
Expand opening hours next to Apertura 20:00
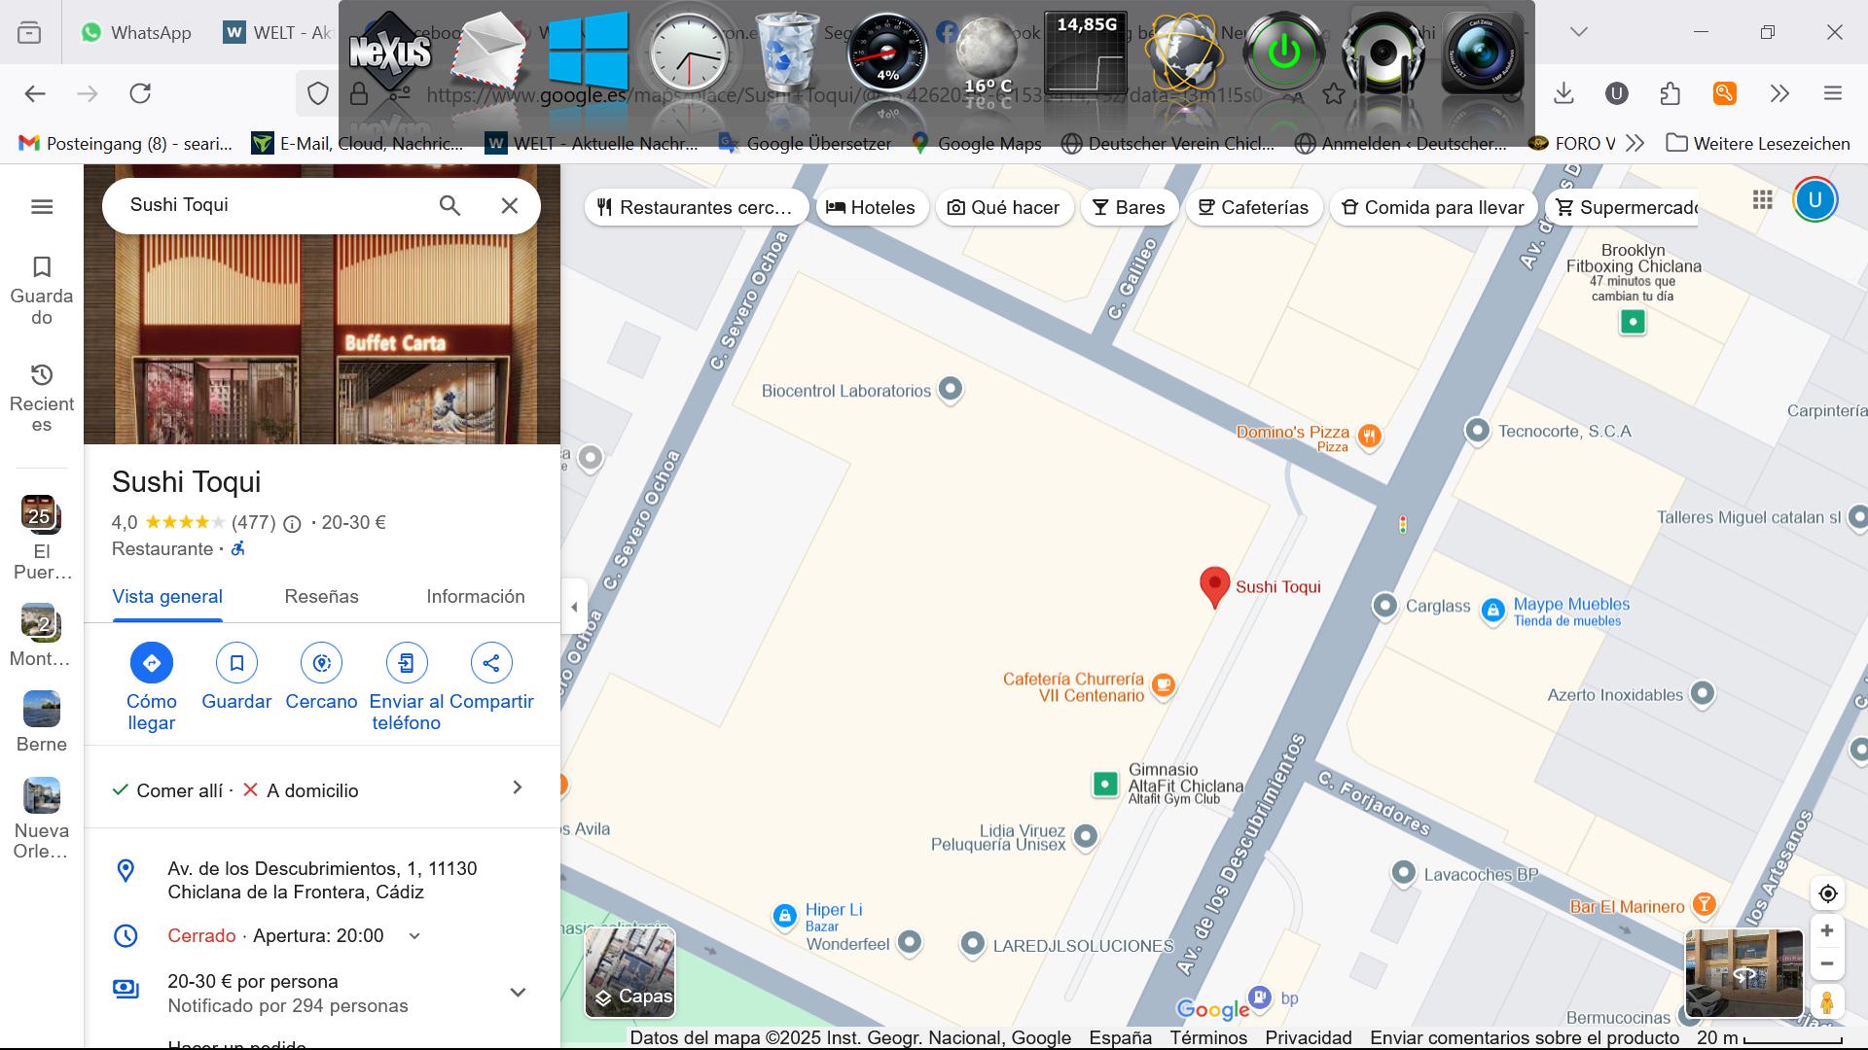point(414,936)
